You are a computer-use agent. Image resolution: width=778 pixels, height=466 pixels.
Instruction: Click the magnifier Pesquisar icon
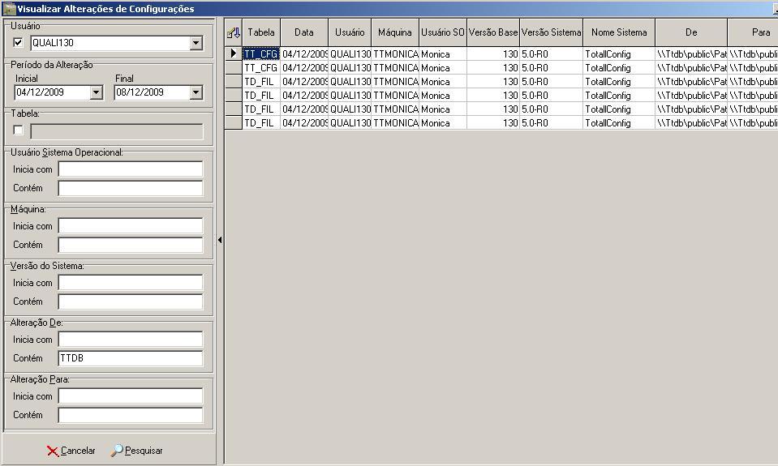(117, 450)
